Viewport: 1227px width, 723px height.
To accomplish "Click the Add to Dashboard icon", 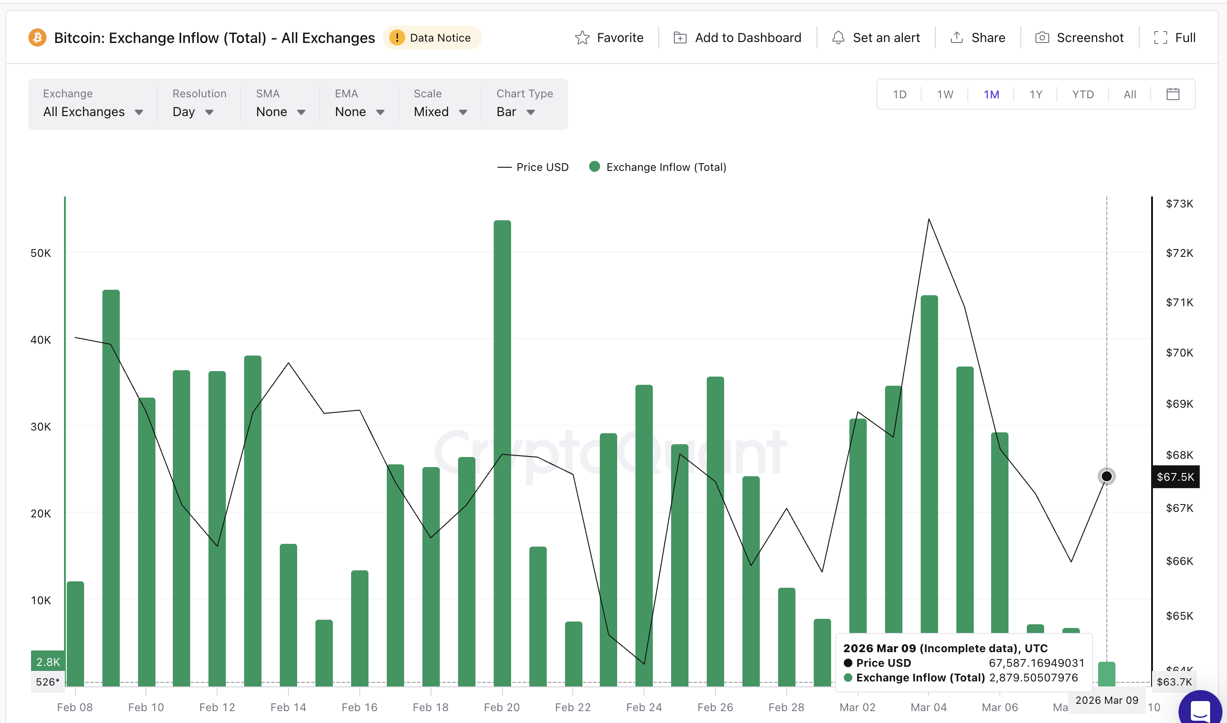I will point(680,38).
